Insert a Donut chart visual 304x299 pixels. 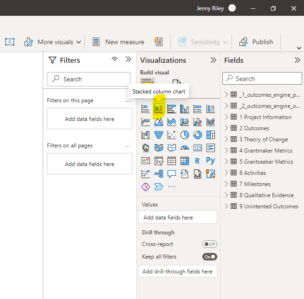click(198, 135)
